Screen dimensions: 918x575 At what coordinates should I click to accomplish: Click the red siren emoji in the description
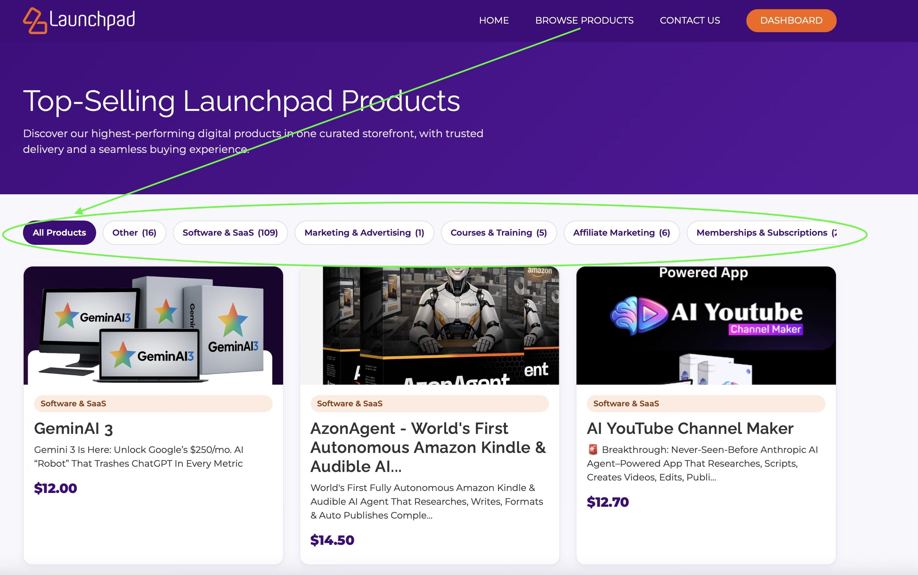click(593, 450)
